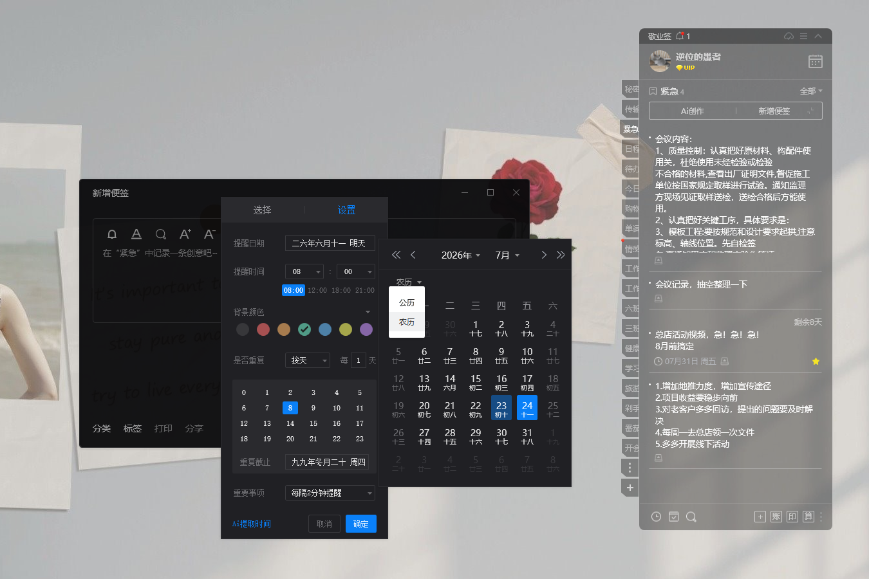The image size is (869, 579).
Task: Select hour 14 in the hour grid
Action: click(x=290, y=423)
